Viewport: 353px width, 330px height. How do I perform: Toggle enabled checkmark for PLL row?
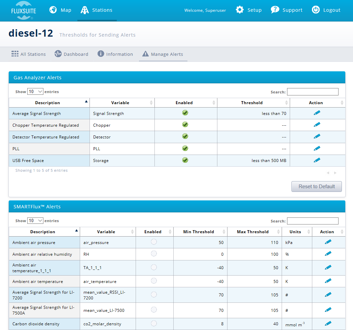coord(185,148)
